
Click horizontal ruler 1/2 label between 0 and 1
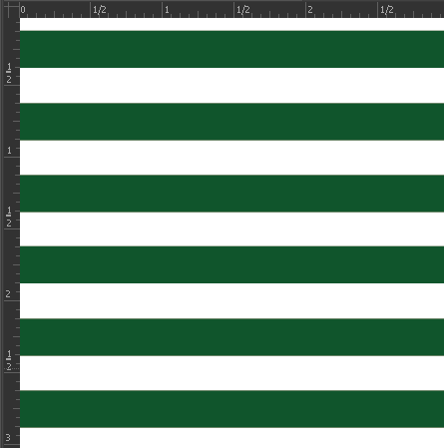click(x=100, y=10)
